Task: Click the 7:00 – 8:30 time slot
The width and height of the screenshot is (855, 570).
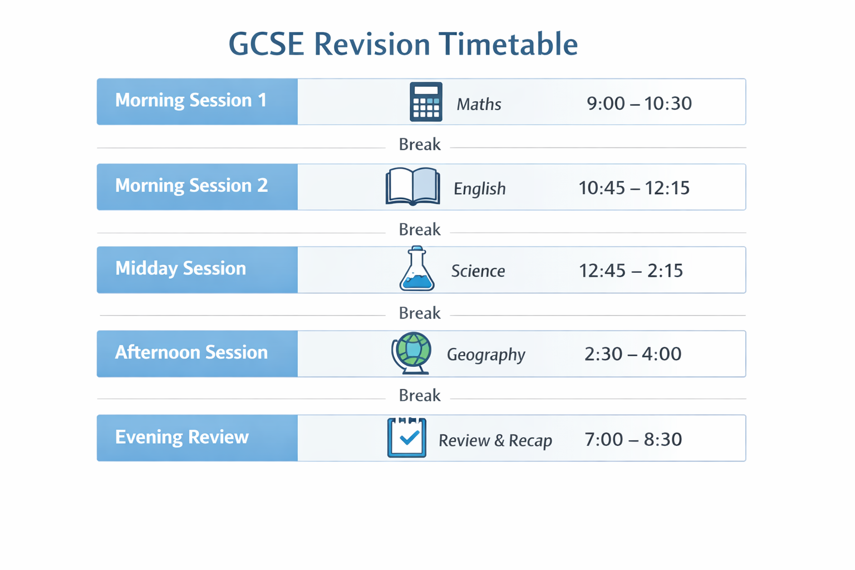Action: pyautogui.click(x=633, y=440)
